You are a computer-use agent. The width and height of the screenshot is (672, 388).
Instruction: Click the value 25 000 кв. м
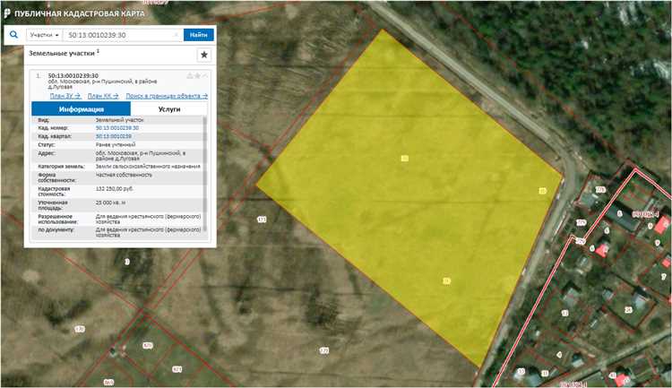click(x=110, y=203)
